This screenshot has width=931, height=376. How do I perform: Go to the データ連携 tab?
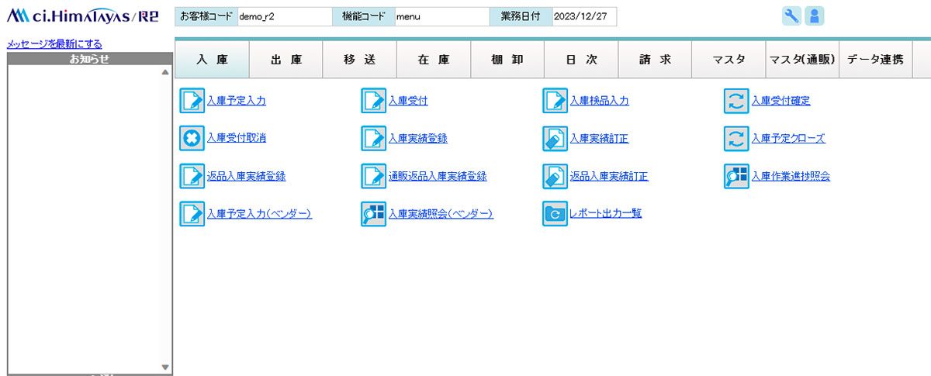[875, 60]
